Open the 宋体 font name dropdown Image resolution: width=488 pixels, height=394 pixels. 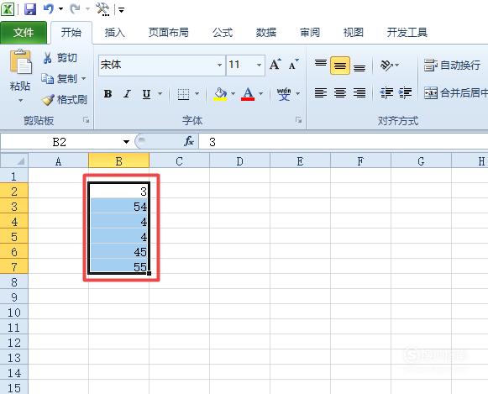point(219,65)
